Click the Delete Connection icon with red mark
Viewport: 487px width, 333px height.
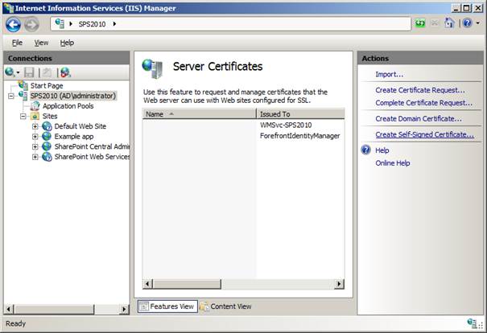(65, 72)
